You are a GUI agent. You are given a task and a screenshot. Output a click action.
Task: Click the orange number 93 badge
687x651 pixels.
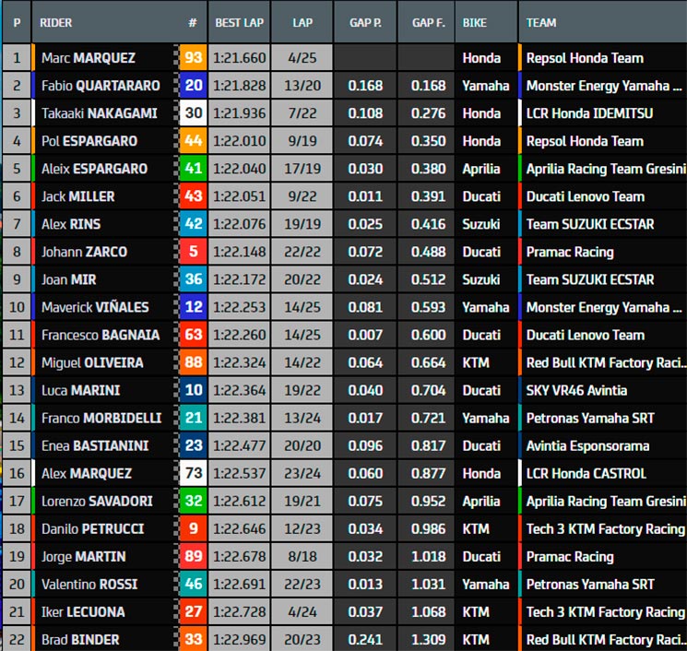point(194,57)
